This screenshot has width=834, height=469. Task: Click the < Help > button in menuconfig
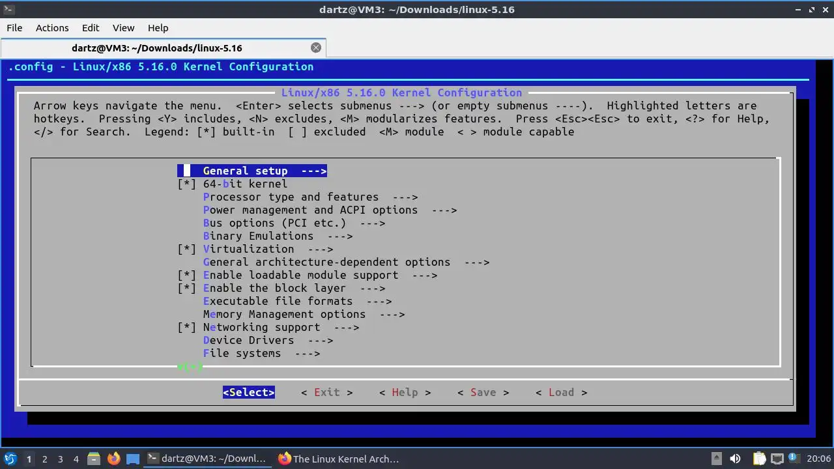click(405, 392)
